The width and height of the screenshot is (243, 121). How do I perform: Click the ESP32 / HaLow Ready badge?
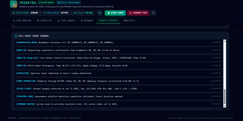68,2
